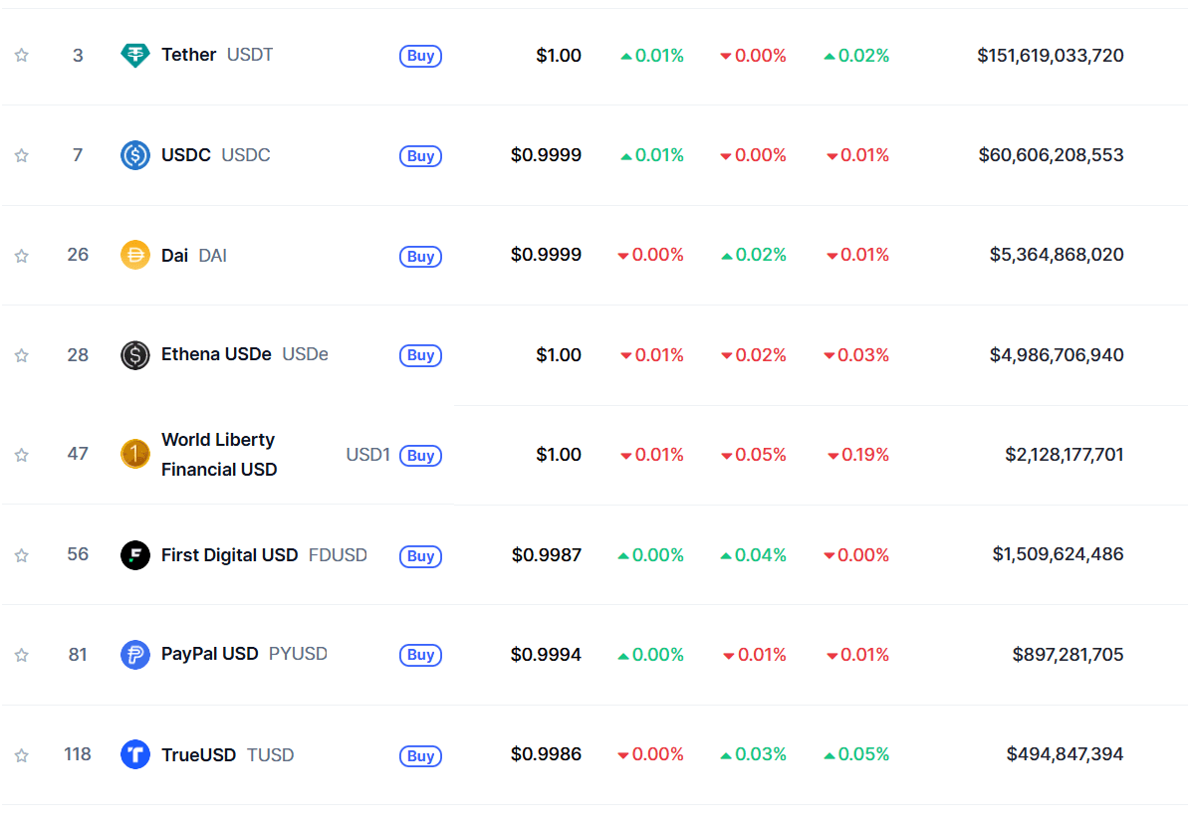The width and height of the screenshot is (1188, 823).
Task: Star PayPal USD for your watchlist
Action: [21, 655]
